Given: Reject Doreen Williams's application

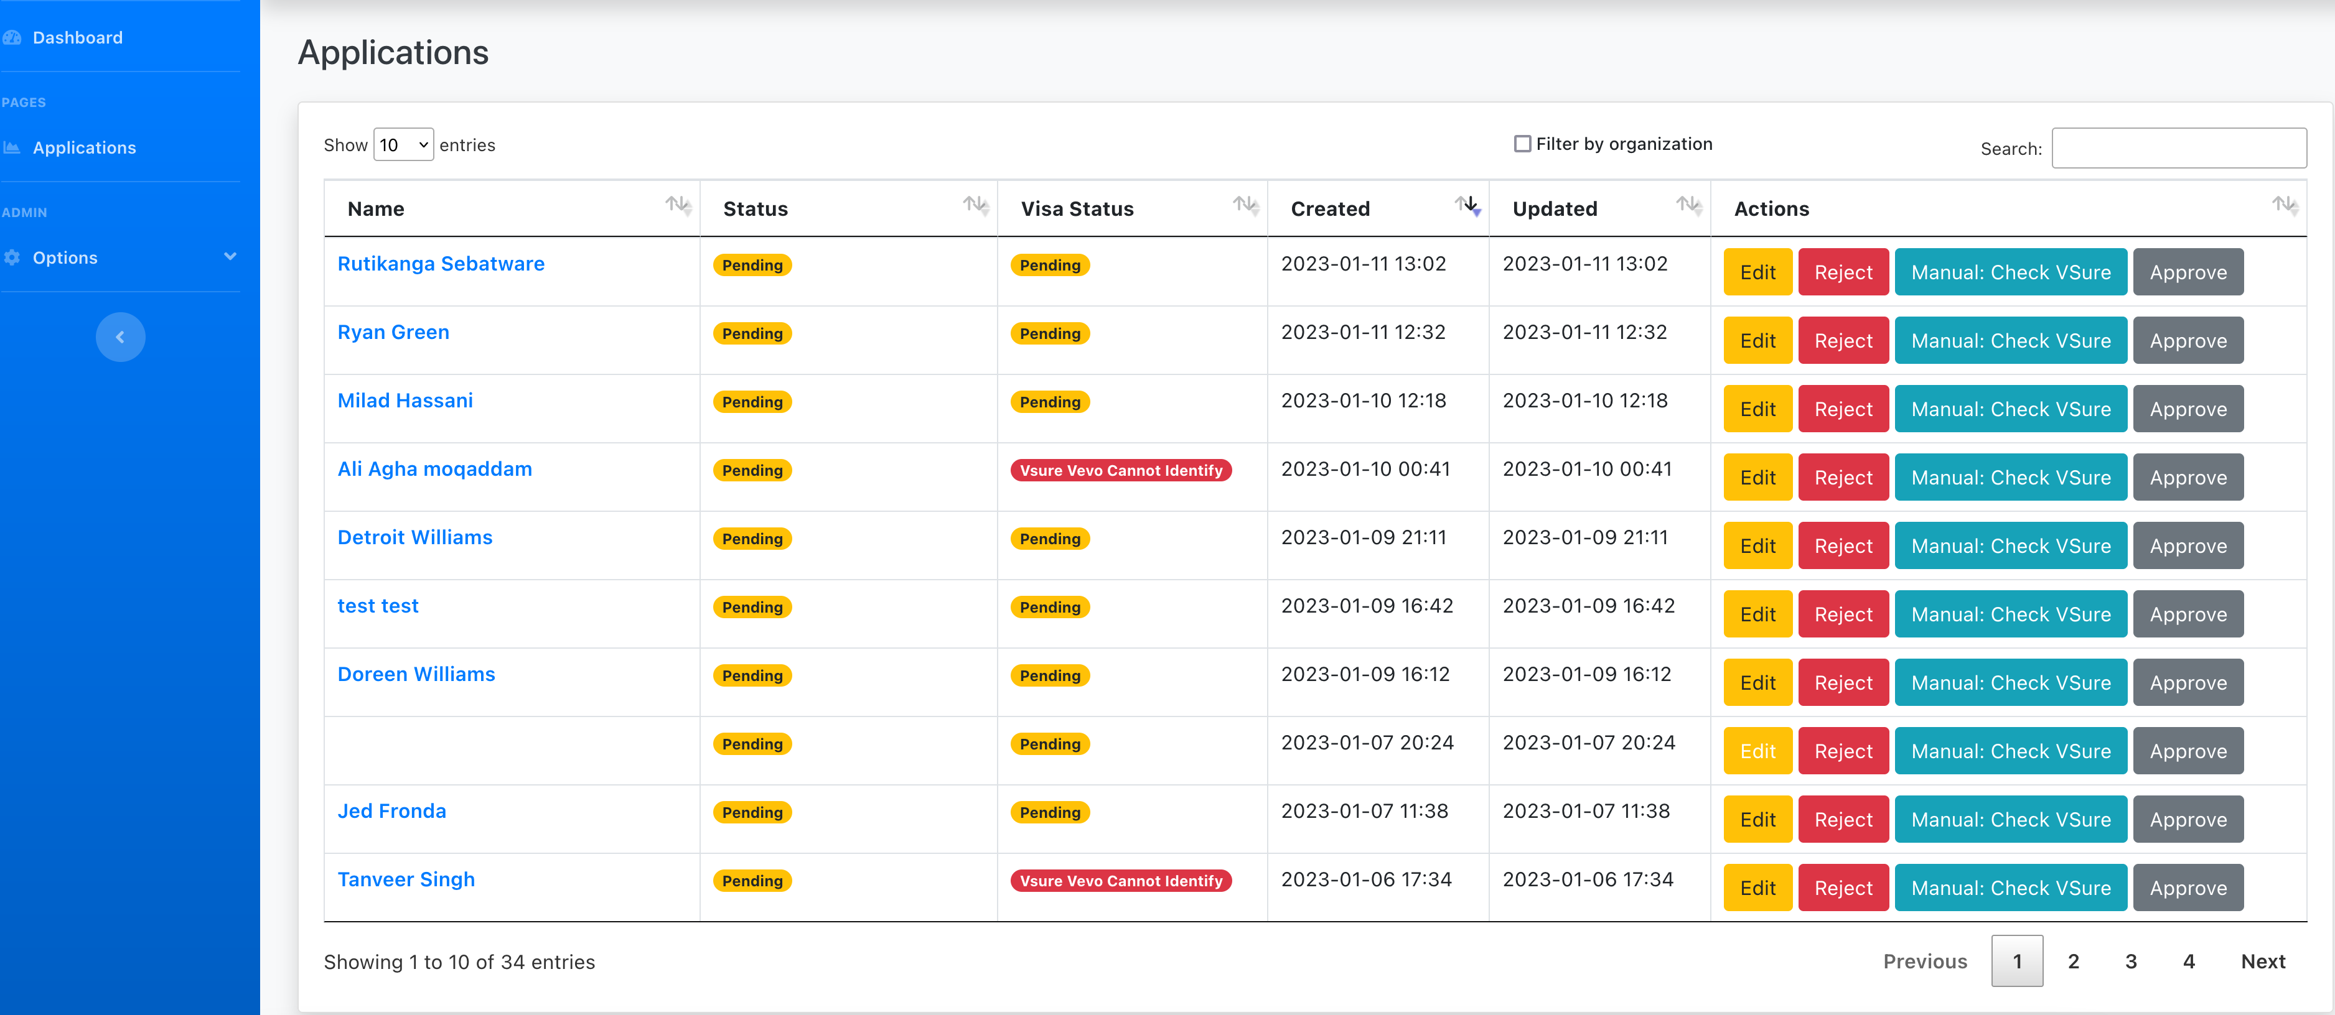Looking at the screenshot, I should 1843,682.
